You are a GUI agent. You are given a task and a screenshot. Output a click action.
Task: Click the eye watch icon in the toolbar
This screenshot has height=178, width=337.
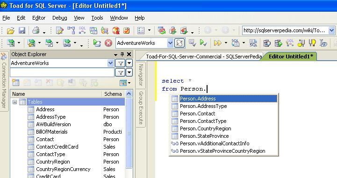point(323,43)
